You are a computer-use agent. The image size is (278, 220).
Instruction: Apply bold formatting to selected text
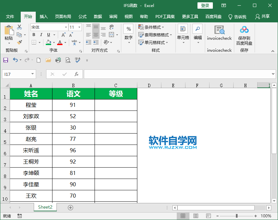33,35
